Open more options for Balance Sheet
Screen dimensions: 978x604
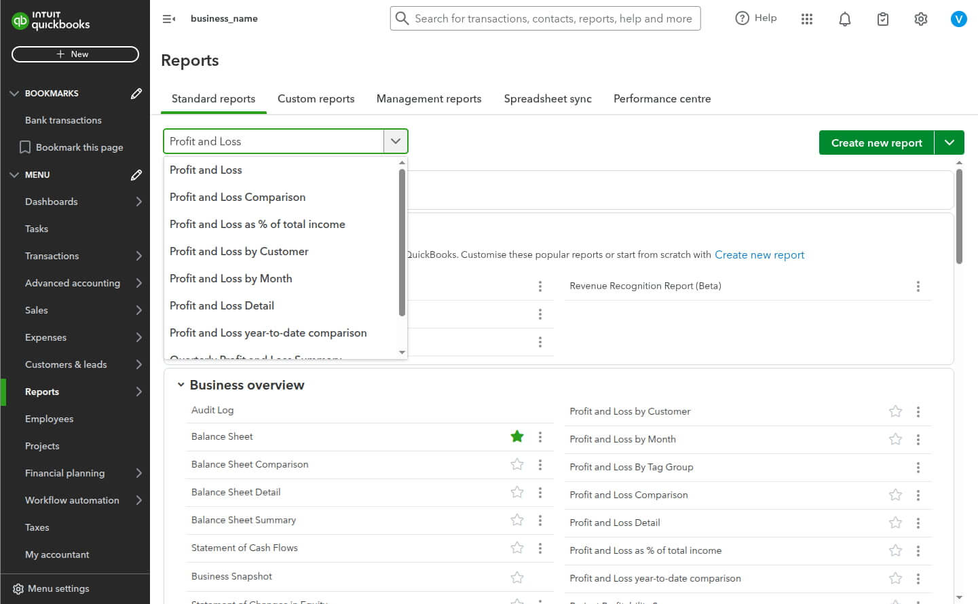[x=540, y=437]
